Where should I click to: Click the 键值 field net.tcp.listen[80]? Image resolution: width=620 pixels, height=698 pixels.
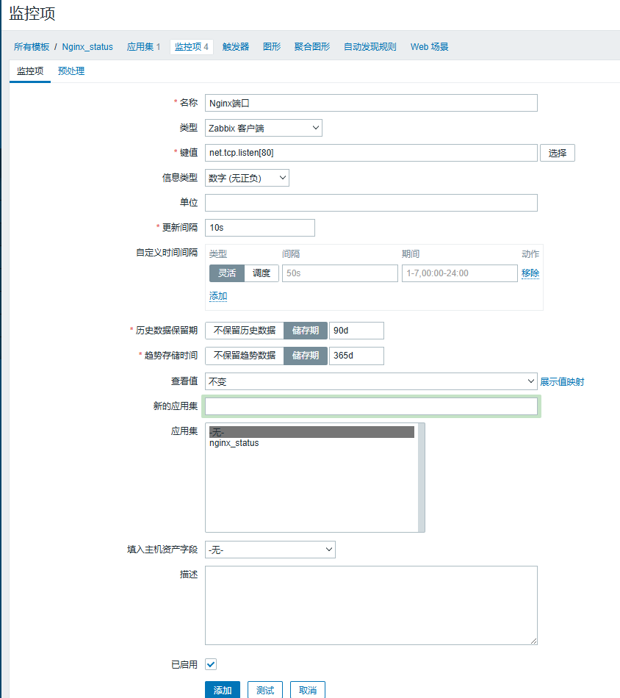(371, 153)
